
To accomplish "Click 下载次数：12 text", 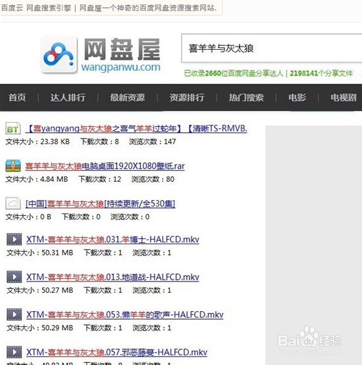I will coord(100,179).
